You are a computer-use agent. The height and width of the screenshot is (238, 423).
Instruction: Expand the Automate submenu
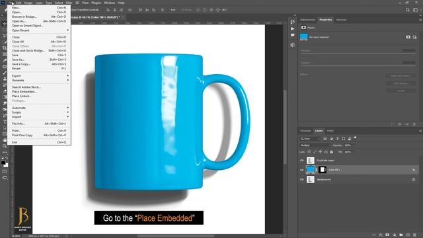(39, 108)
